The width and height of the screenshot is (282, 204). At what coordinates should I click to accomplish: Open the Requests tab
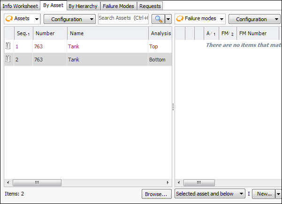(x=150, y=6)
